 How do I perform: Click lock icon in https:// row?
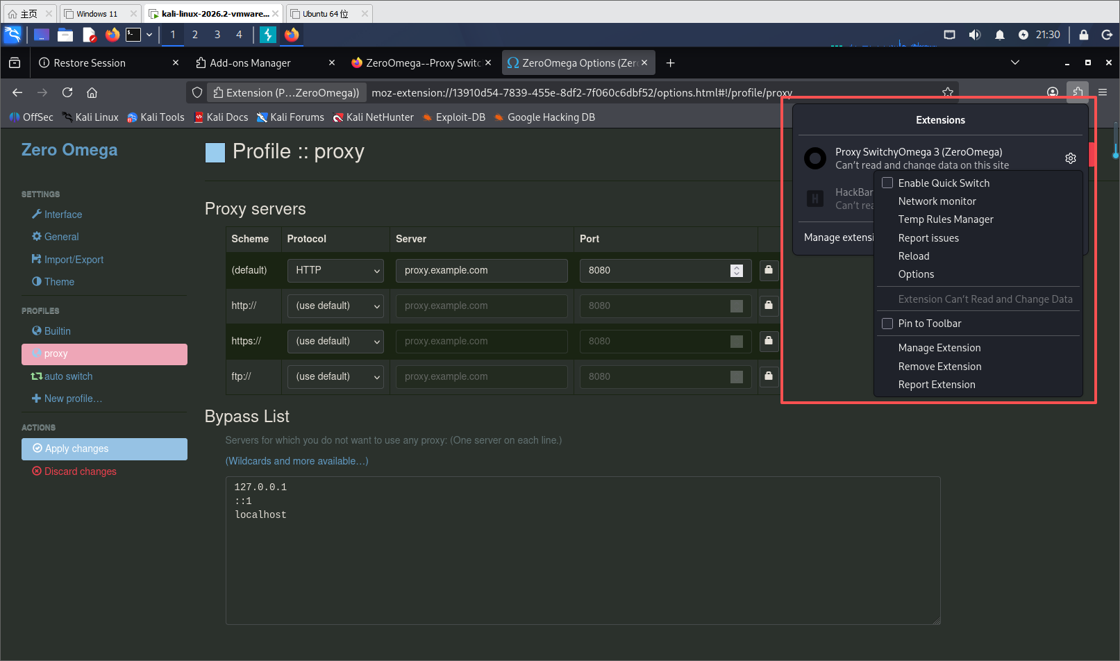pyautogui.click(x=768, y=341)
